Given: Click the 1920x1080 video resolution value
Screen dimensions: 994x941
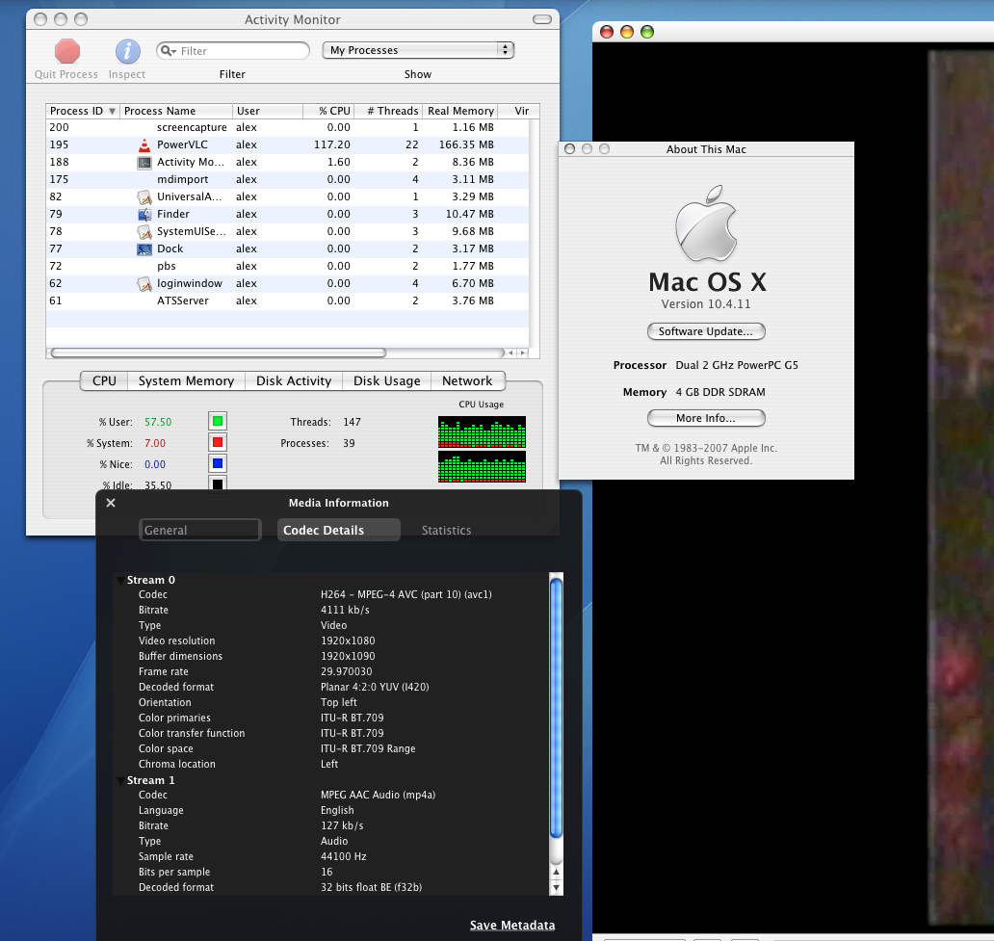Looking at the screenshot, I should point(348,641).
